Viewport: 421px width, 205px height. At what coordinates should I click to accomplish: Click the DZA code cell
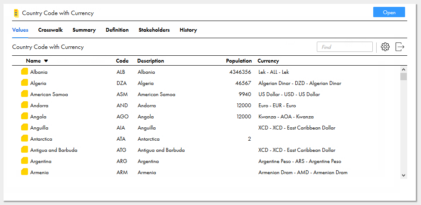pyautogui.click(x=122, y=83)
